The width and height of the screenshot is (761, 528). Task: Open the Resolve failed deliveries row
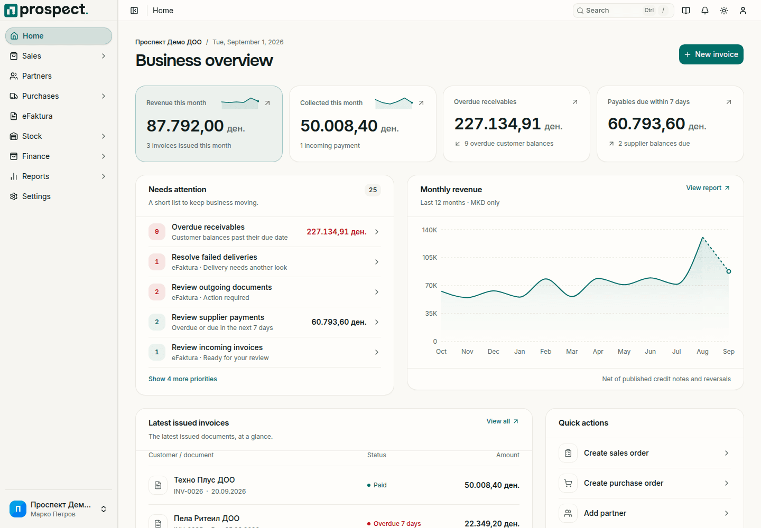(265, 262)
